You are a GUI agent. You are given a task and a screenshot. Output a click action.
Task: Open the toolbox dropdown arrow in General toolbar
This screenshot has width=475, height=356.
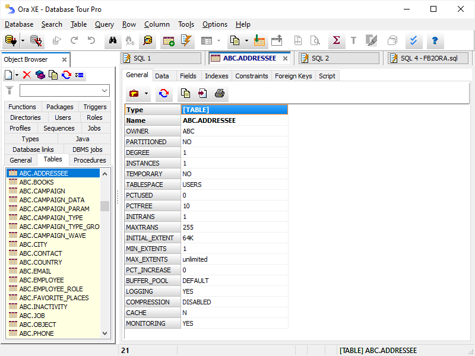click(x=146, y=93)
